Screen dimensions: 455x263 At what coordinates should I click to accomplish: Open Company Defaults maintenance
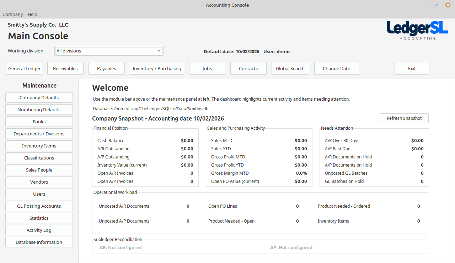point(39,98)
